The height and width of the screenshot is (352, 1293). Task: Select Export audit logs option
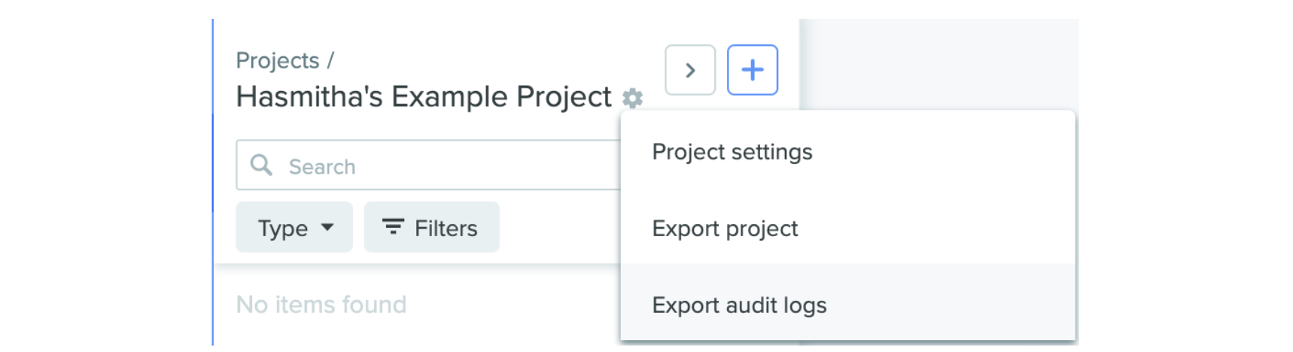pos(738,305)
